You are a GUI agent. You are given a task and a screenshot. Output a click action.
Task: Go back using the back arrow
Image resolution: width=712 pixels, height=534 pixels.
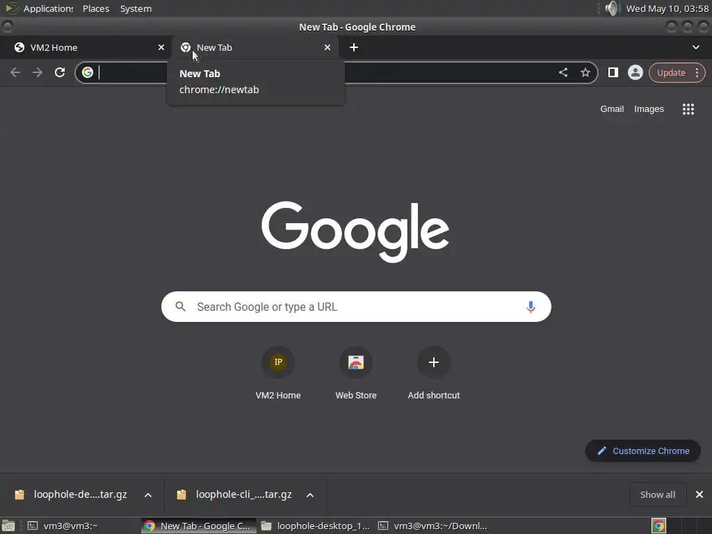15,72
